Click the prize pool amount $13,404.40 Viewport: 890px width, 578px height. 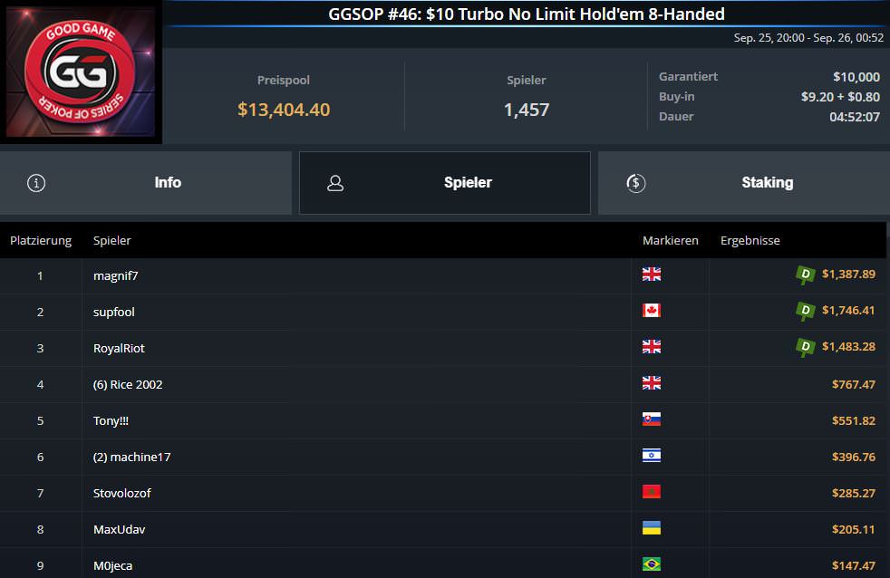coord(284,110)
